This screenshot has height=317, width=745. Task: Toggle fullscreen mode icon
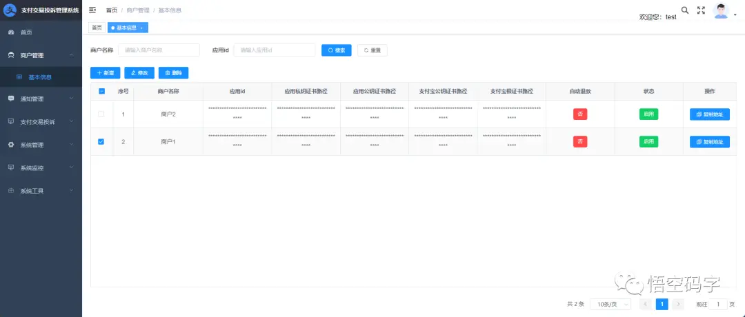point(701,10)
